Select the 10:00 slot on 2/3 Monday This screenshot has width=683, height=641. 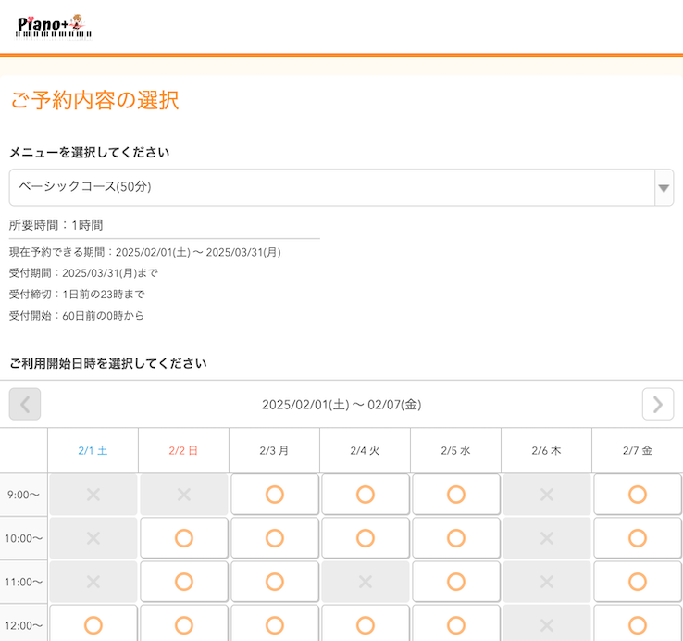click(275, 538)
